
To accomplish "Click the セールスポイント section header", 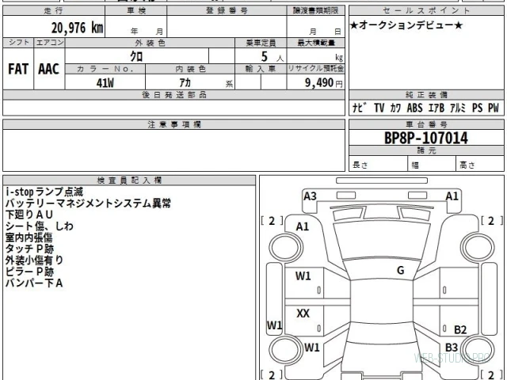I will click(x=426, y=10).
